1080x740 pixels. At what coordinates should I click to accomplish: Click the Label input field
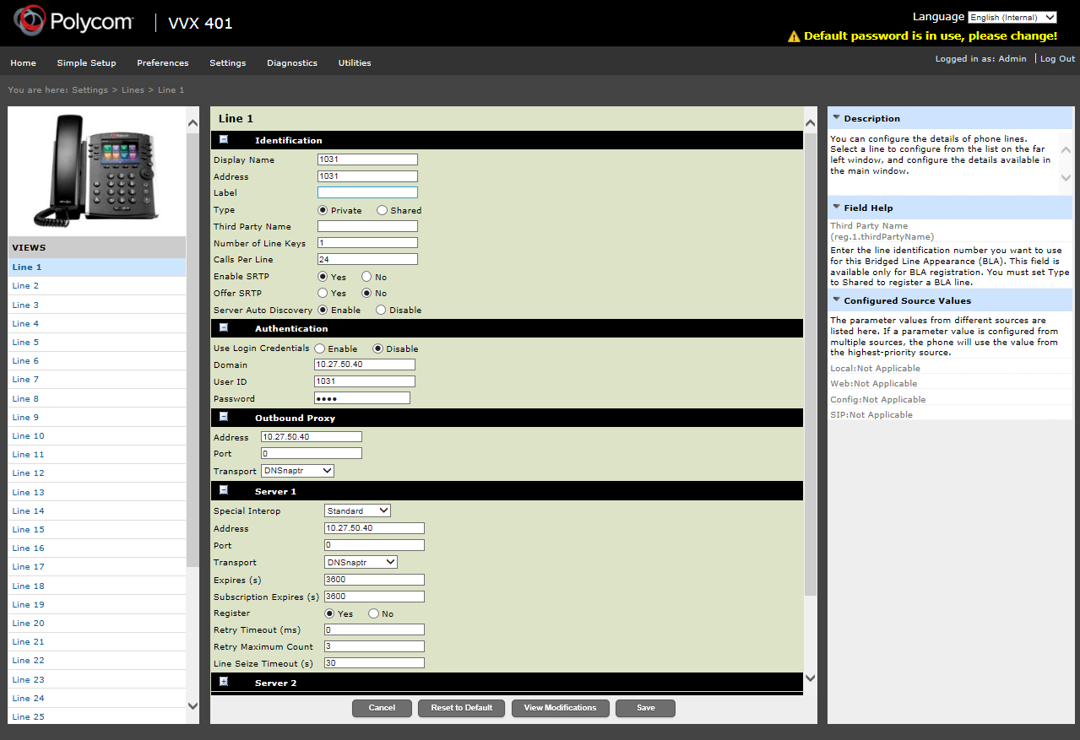[x=367, y=193]
